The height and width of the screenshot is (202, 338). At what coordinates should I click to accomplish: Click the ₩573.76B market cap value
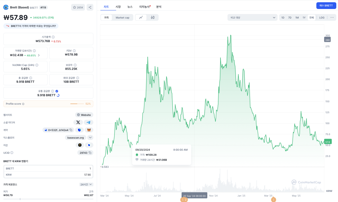click(x=43, y=41)
